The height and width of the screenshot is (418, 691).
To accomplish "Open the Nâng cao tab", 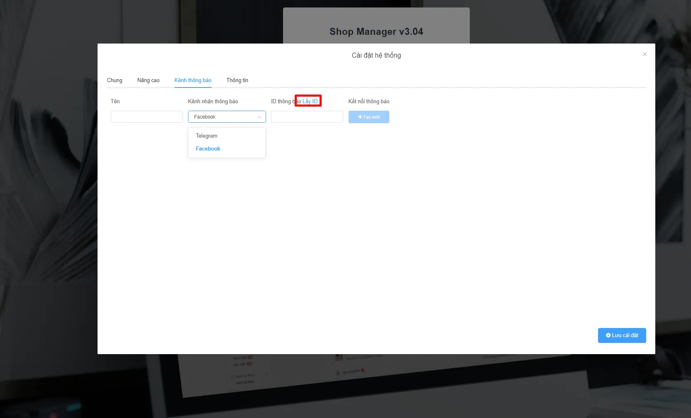I will coord(148,80).
